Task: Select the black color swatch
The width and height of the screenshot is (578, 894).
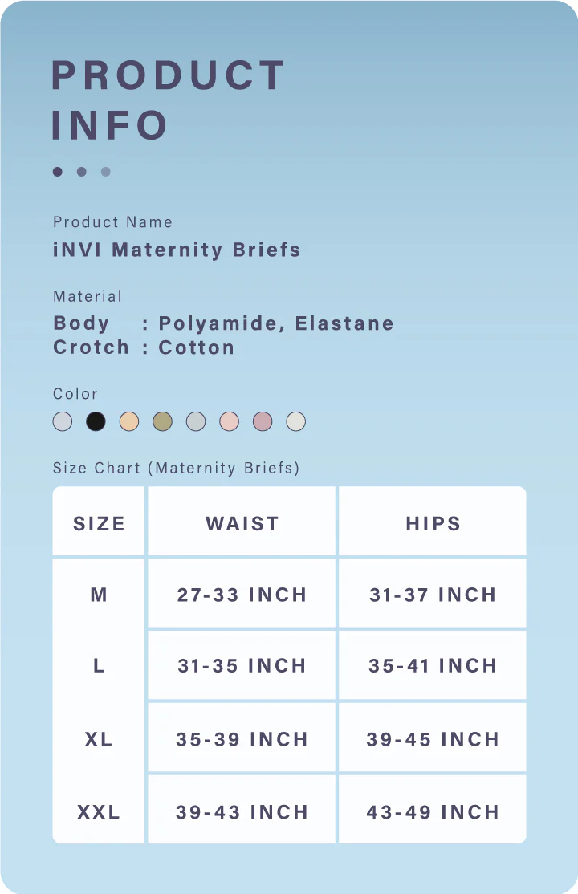Action: coord(96,421)
